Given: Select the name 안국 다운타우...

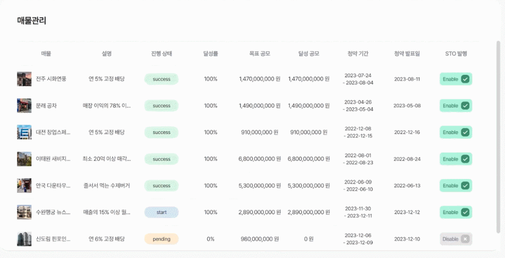Looking at the screenshot, I should (x=53, y=186).
